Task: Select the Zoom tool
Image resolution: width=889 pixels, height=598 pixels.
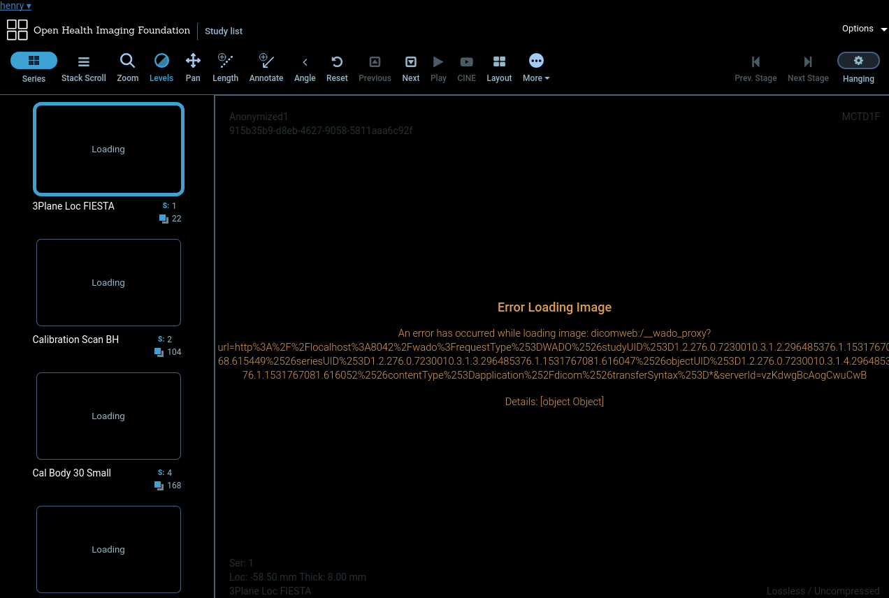Action: pyautogui.click(x=127, y=68)
